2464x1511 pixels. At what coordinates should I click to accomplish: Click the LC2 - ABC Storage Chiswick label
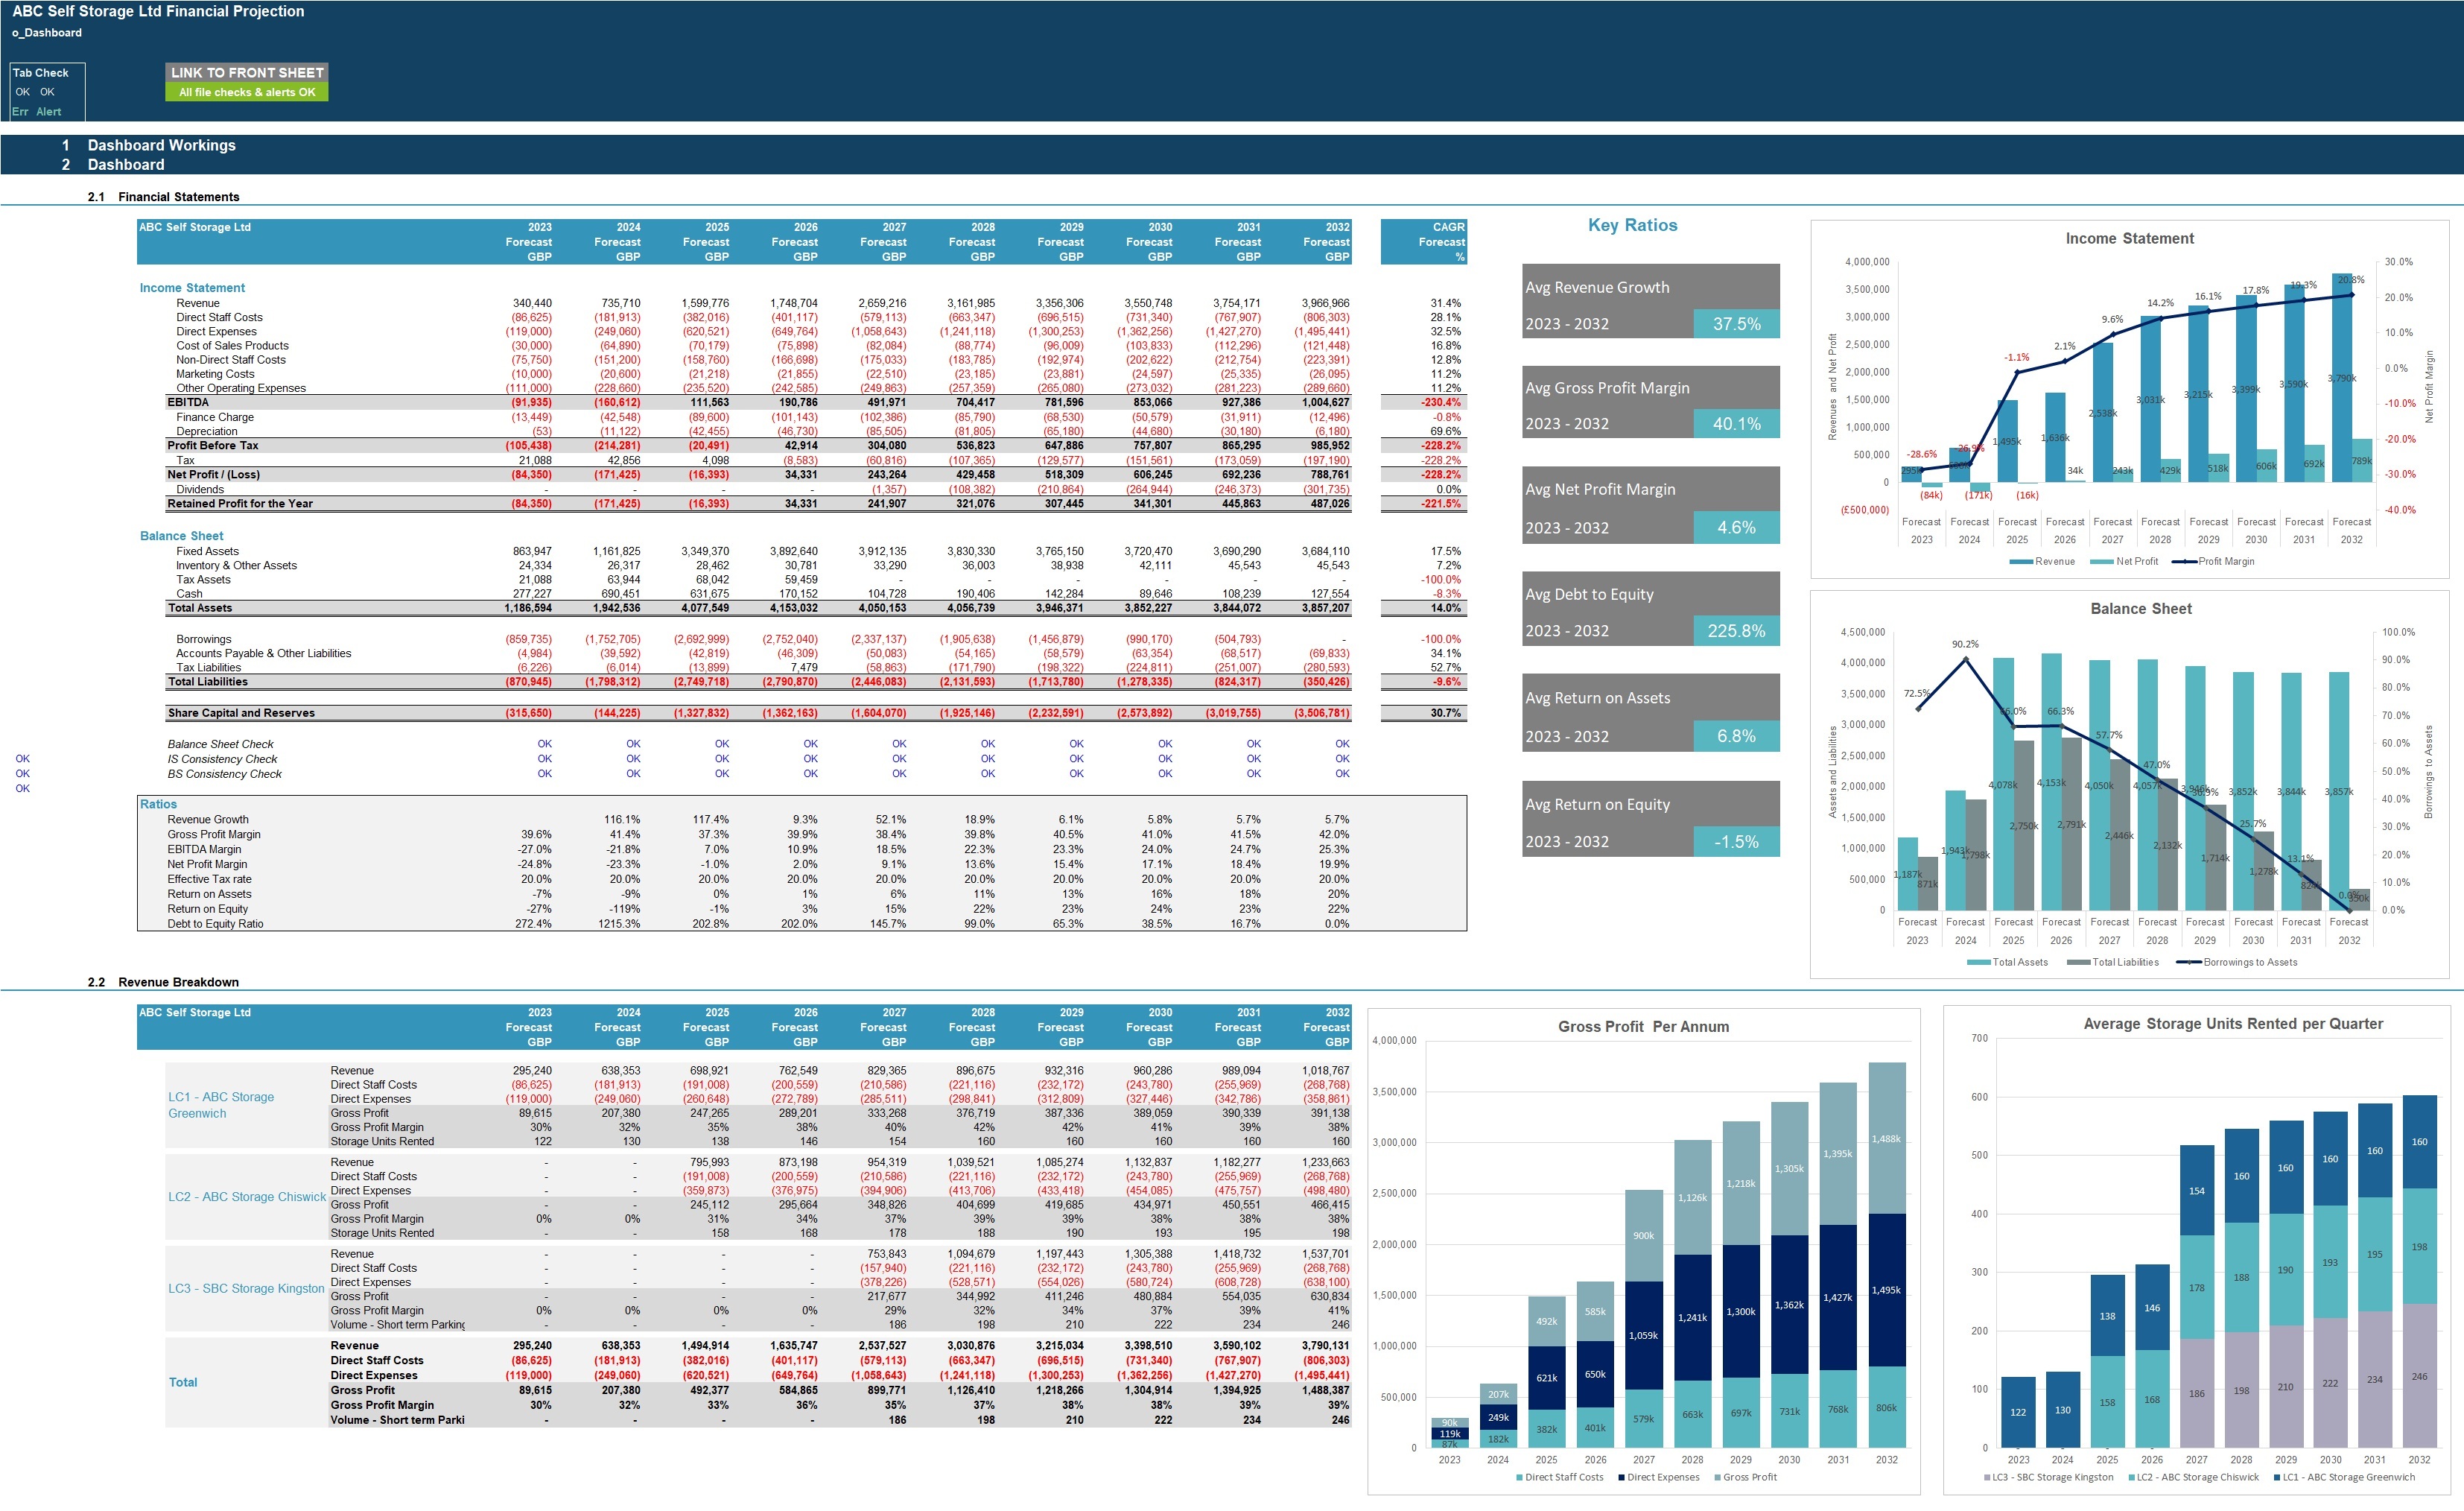pyautogui.click(x=247, y=1197)
